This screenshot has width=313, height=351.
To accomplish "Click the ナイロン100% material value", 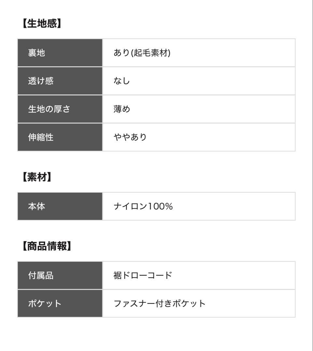I will [x=143, y=206].
